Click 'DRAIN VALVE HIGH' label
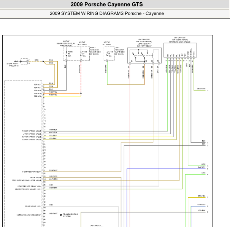The image size is (230, 227). [x=33, y=206]
